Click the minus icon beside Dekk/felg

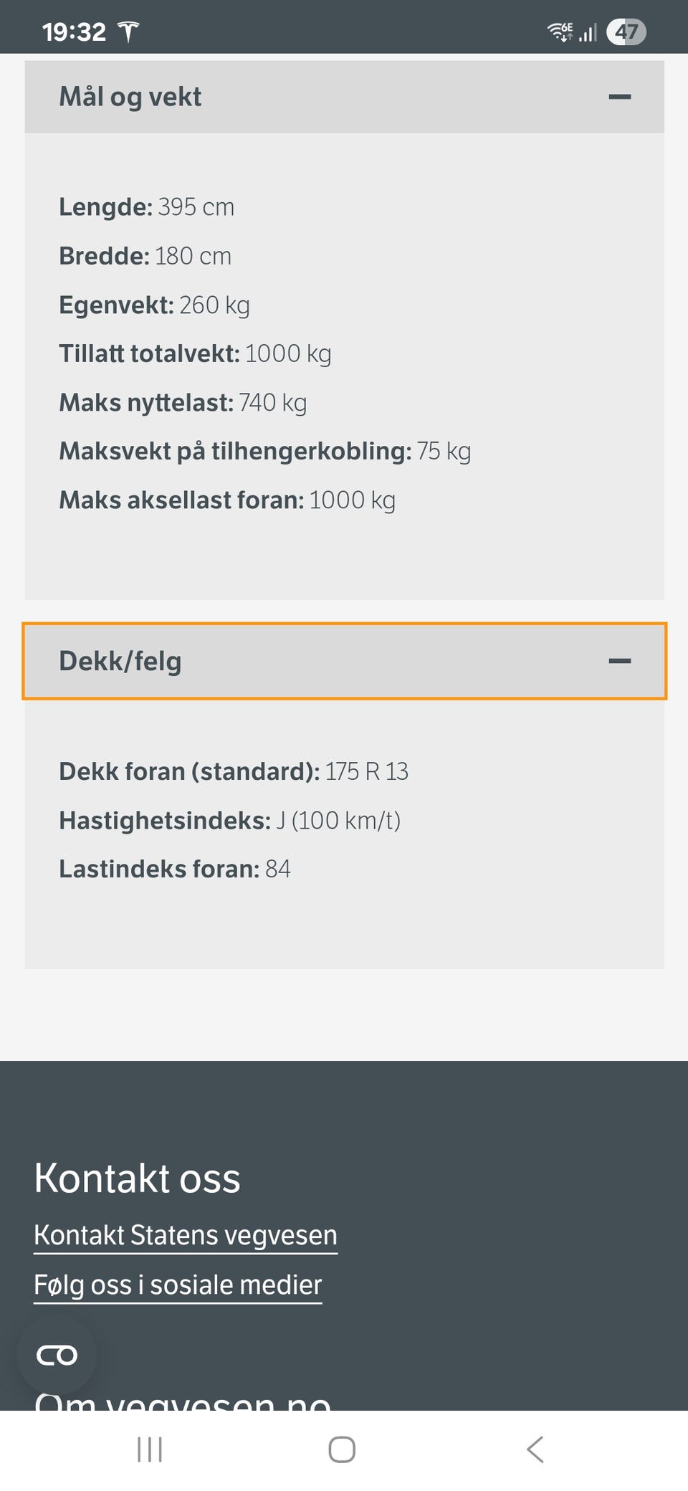(619, 661)
